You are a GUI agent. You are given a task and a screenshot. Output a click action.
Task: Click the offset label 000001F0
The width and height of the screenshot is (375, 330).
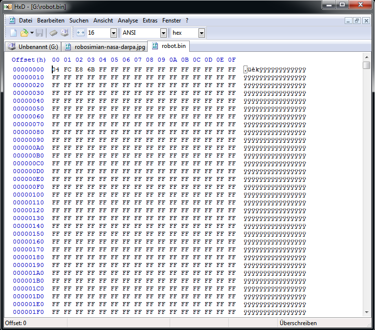coord(28,312)
